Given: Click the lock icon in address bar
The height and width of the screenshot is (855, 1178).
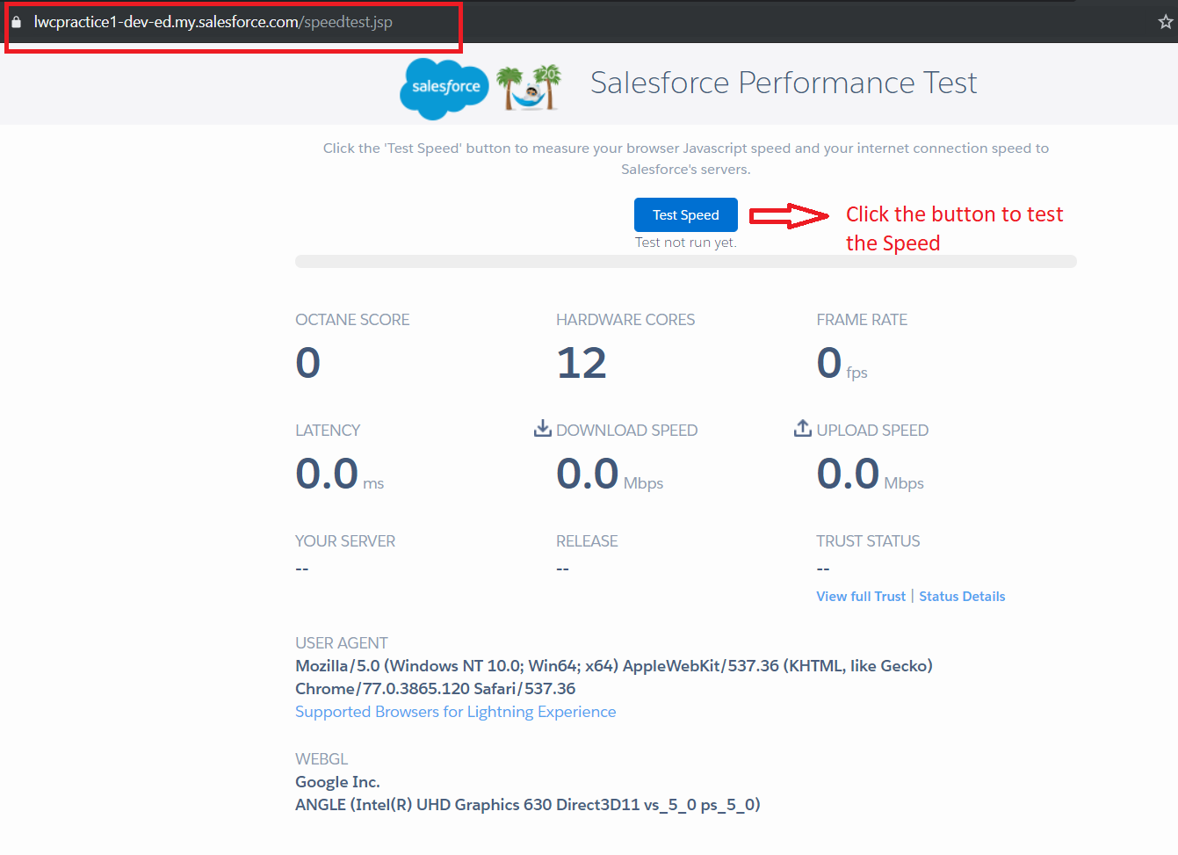Looking at the screenshot, I should click(16, 22).
